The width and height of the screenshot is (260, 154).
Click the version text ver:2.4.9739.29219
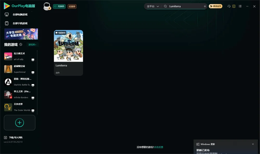(x=13, y=142)
